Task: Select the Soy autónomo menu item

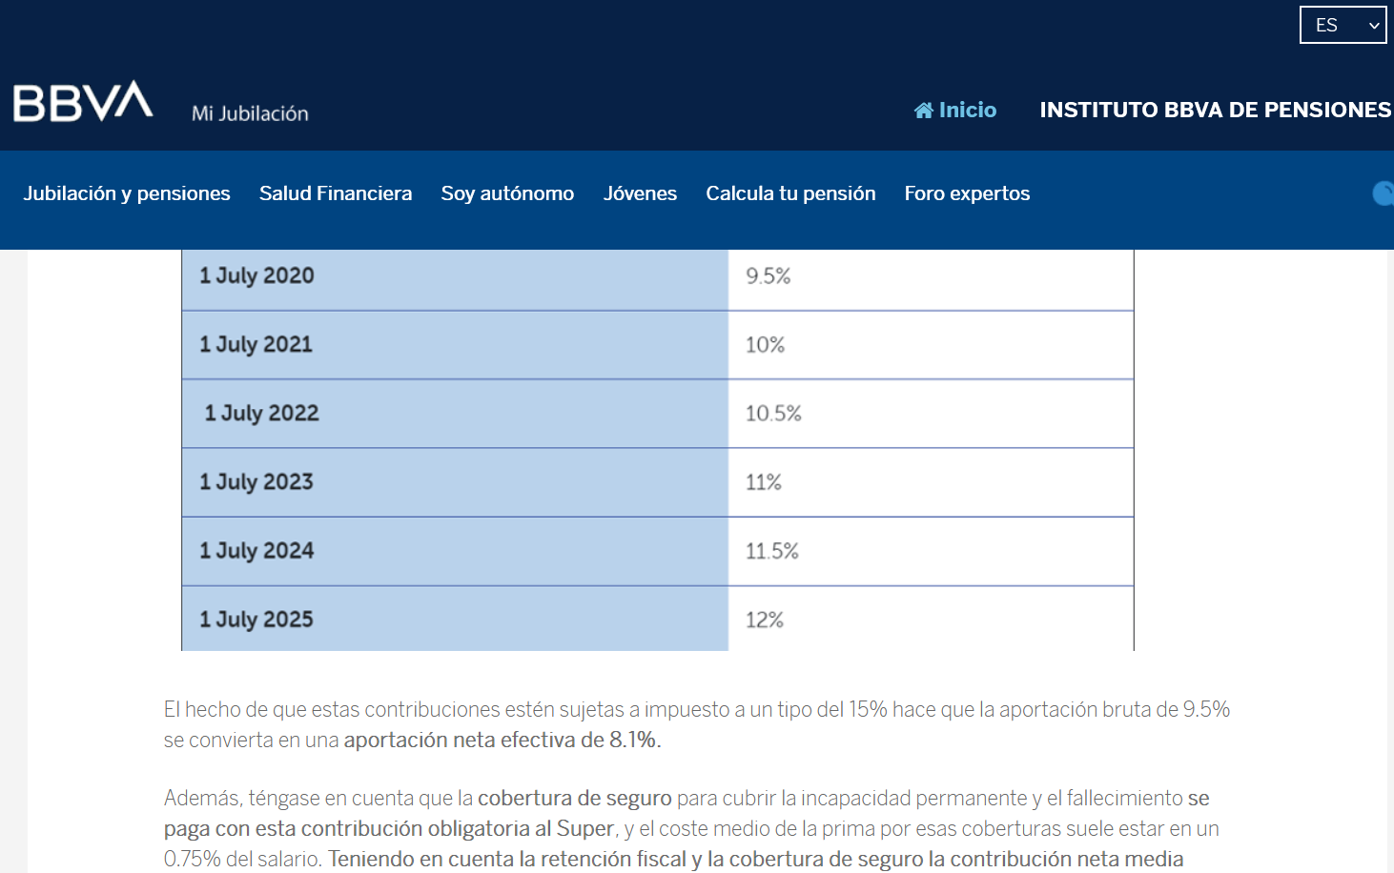Action: 507,193
